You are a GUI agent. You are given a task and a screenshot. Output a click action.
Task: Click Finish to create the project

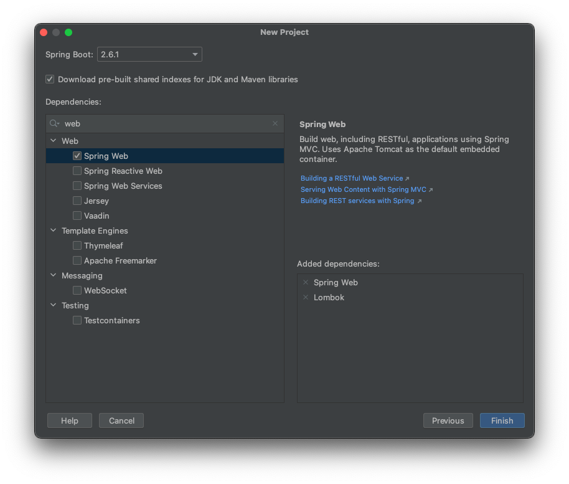[x=502, y=420]
